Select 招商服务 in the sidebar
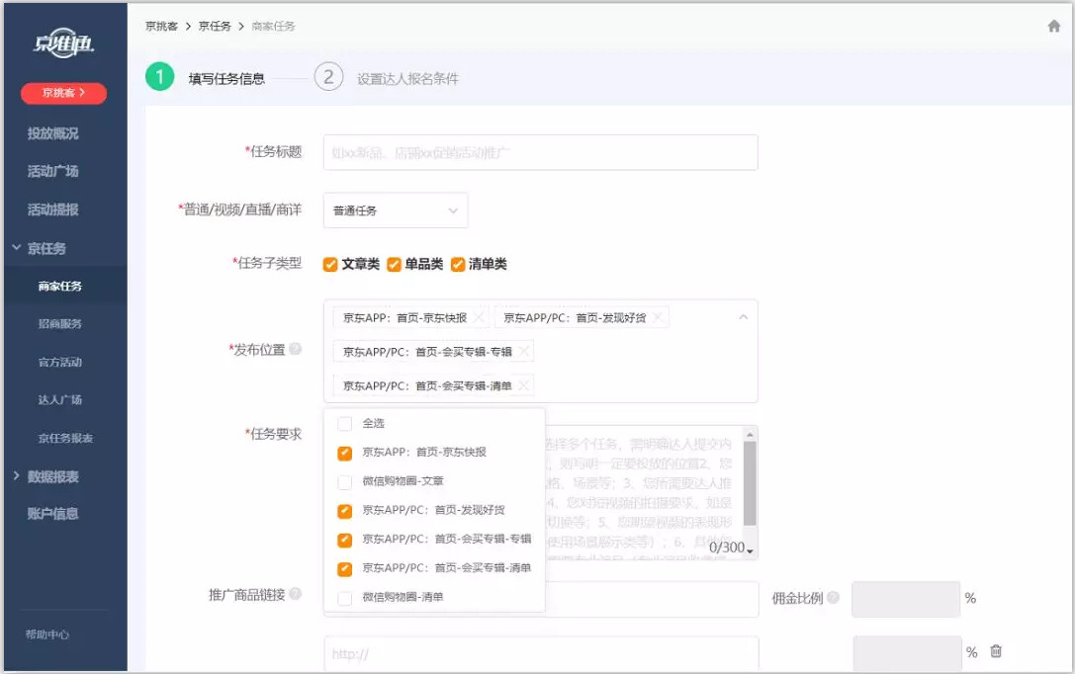Screen dimensions: 1075x674 (60, 323)
